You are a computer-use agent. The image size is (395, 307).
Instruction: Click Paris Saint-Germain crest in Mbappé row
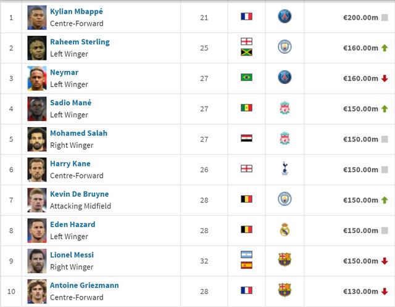[x=285, y=17]
